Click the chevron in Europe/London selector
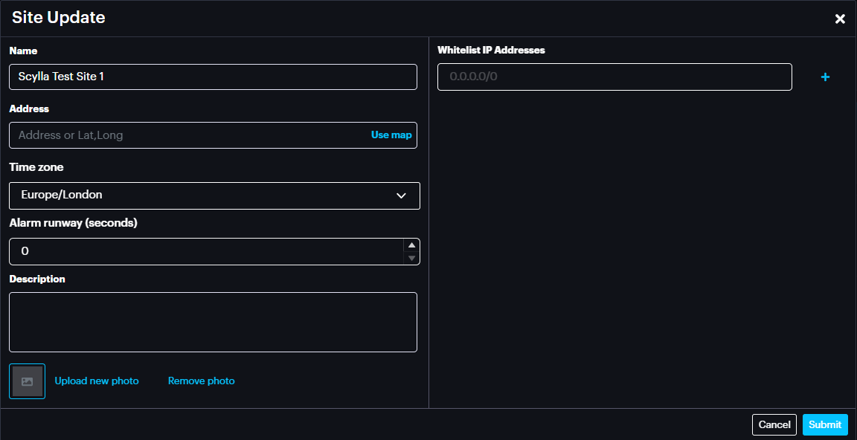This screenshot has height=440, width=857. tap(401, 195)
